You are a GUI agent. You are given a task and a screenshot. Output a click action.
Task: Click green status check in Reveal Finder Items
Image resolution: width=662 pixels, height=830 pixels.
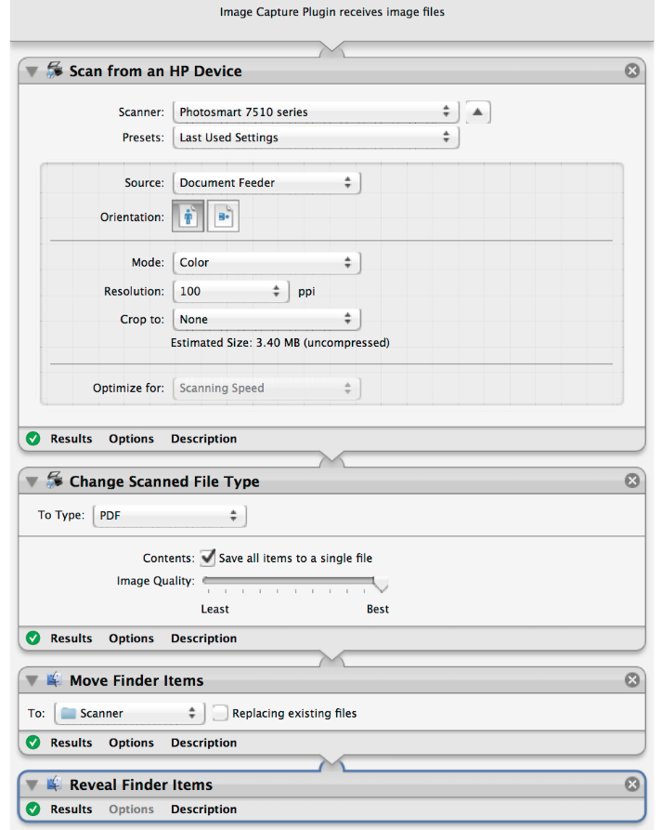point(33,809)
